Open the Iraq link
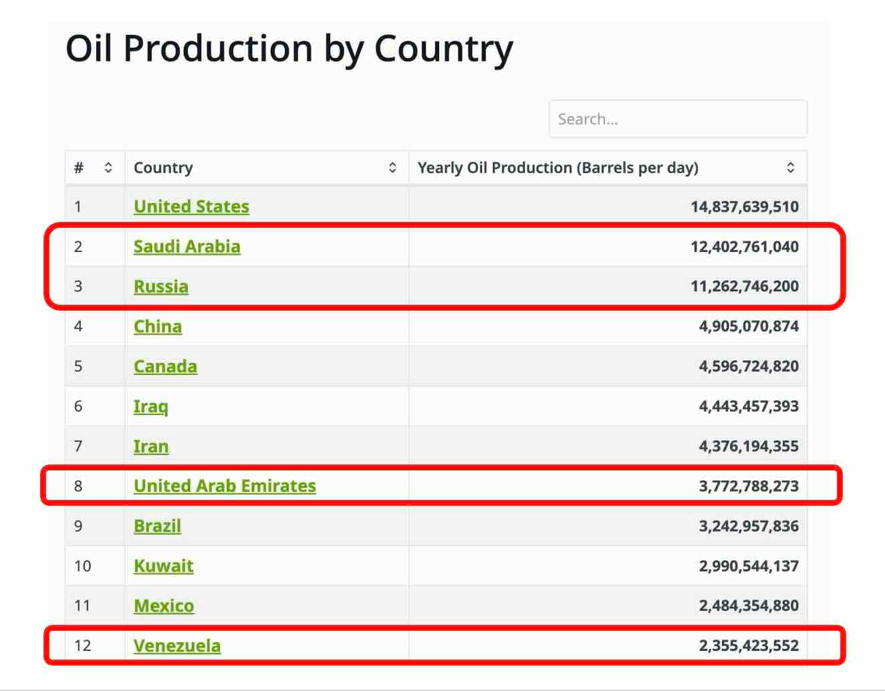This screenshot has height=691, width=885. [150, 406]
